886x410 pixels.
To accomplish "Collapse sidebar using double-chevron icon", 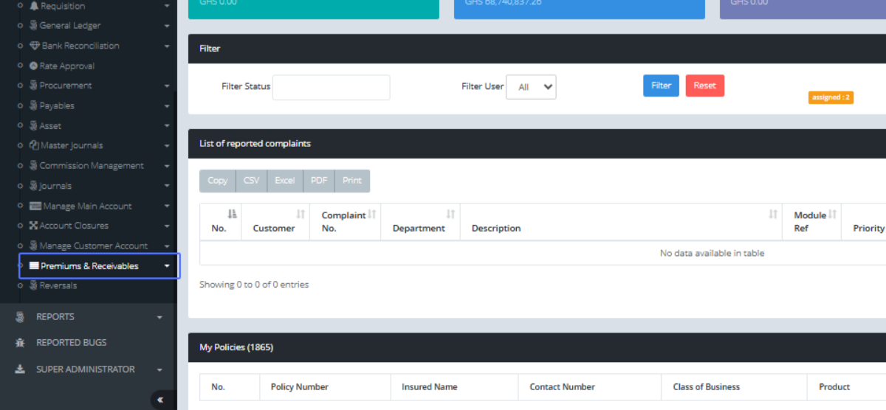I will click(160, 400).
